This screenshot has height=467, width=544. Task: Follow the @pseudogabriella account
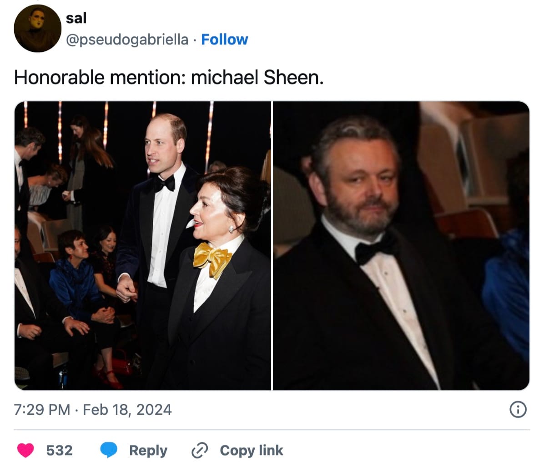[x=224, y=40]
